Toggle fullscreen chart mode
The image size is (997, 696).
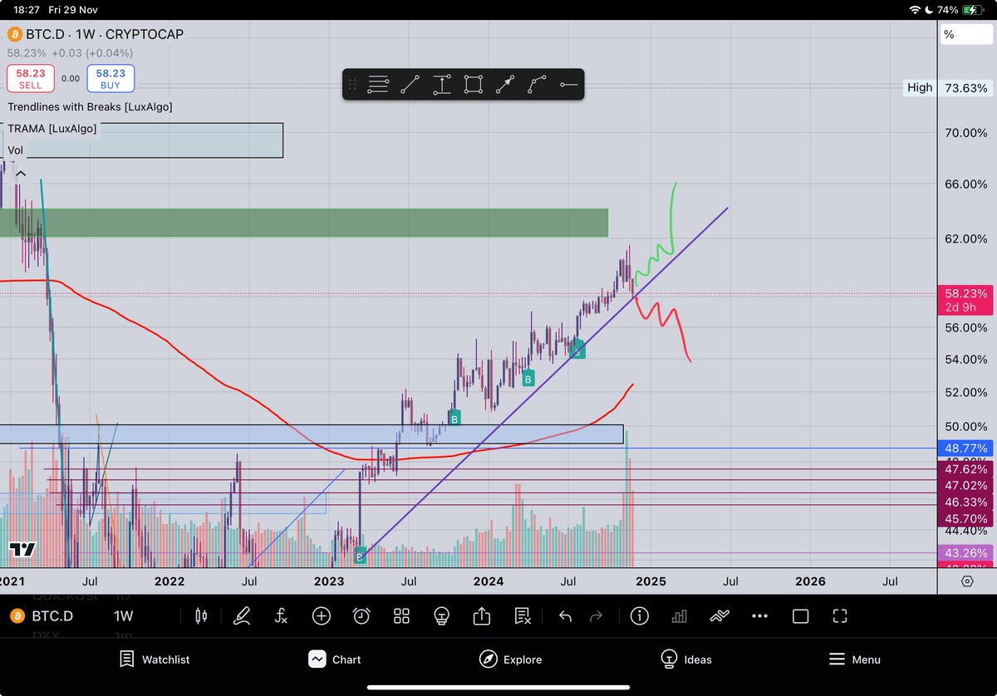point(839,616)
